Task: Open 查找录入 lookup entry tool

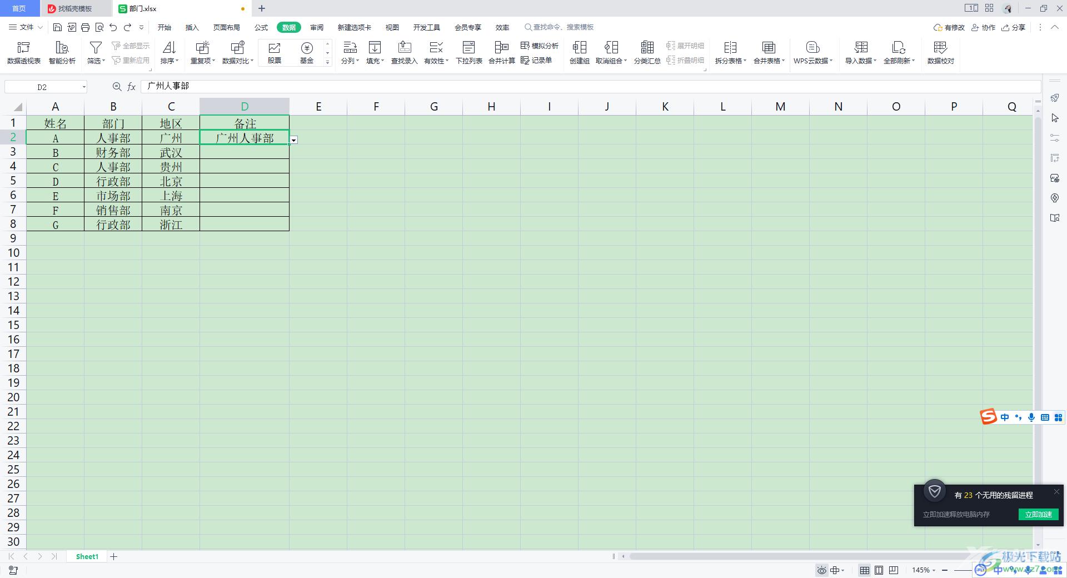Action: point(405,53)
